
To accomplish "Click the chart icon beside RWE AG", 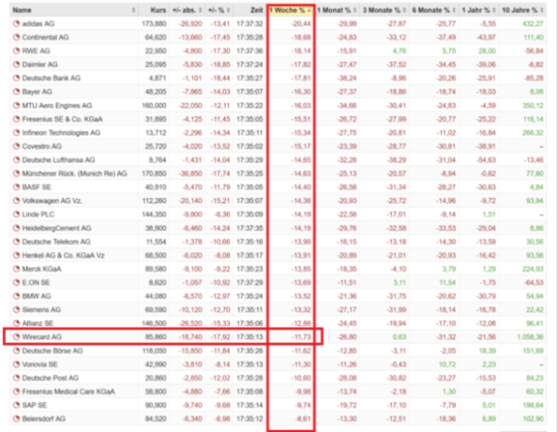I will pyautogui.click(x=16, y=51).
